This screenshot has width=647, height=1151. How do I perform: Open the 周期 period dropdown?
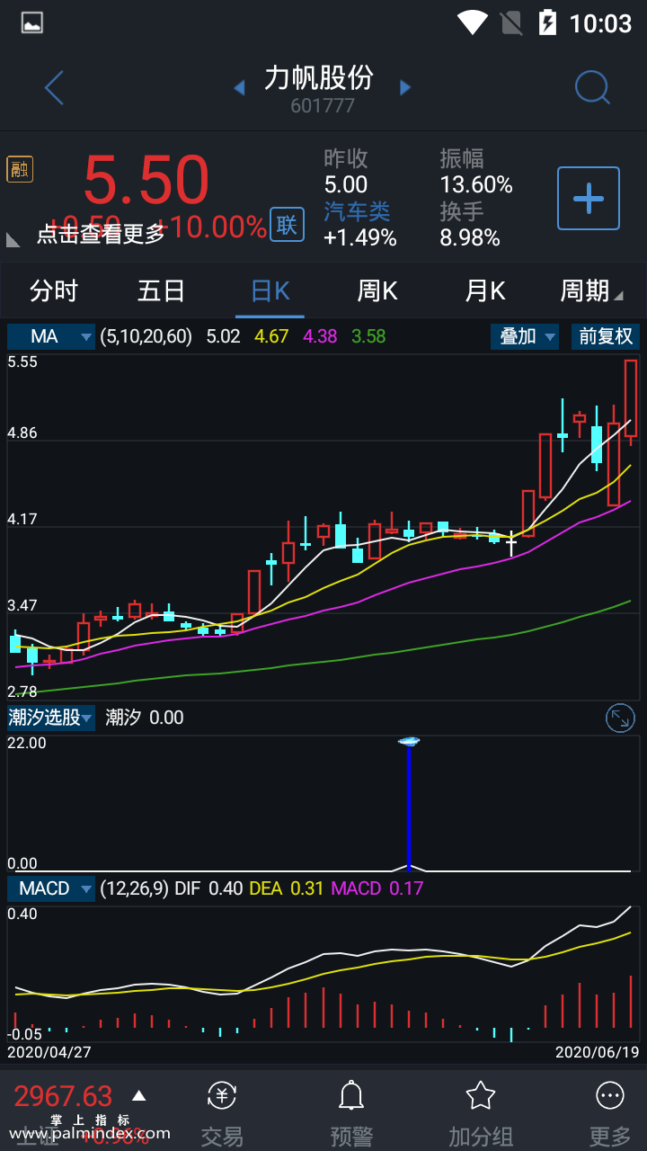pyautogui.click(x=591, y=290)
